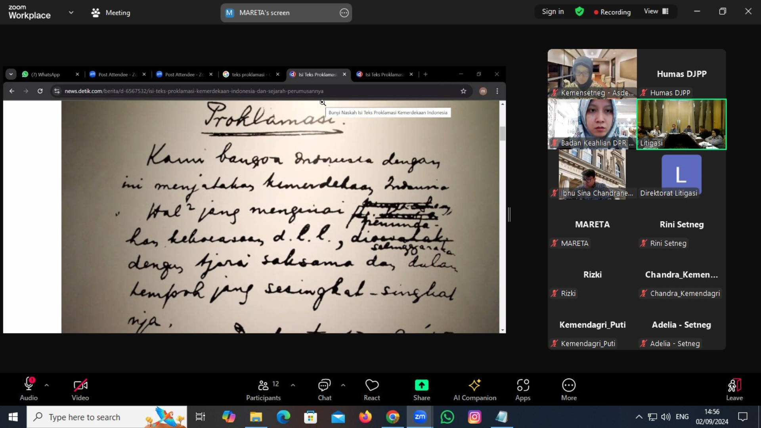Open Windows notification center

743,417
